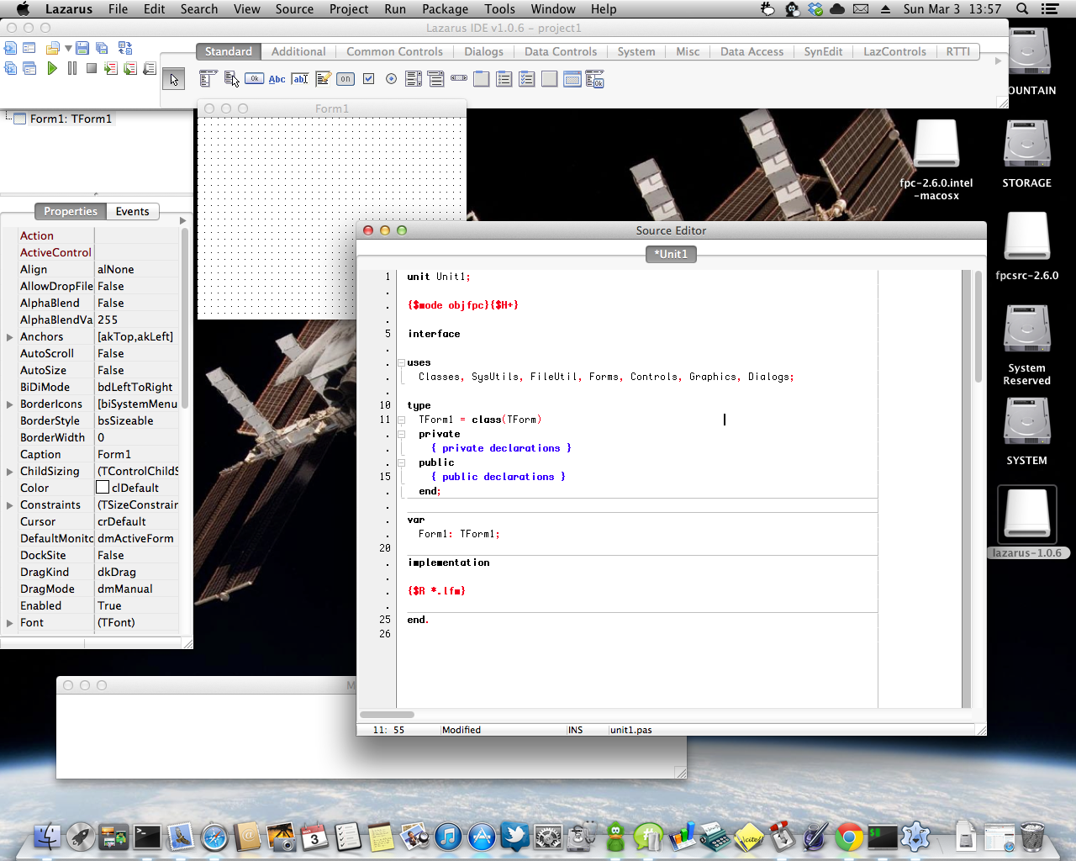Click the Open file folder icon
1076x861 pixels.
click(x=53, y=48)
